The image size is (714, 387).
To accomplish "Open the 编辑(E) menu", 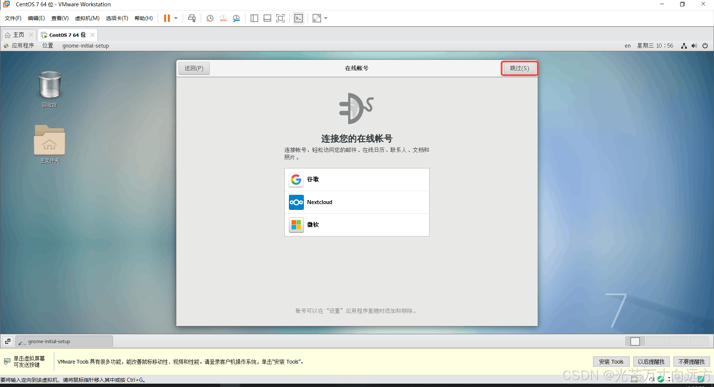I will (x=36, y=18).
